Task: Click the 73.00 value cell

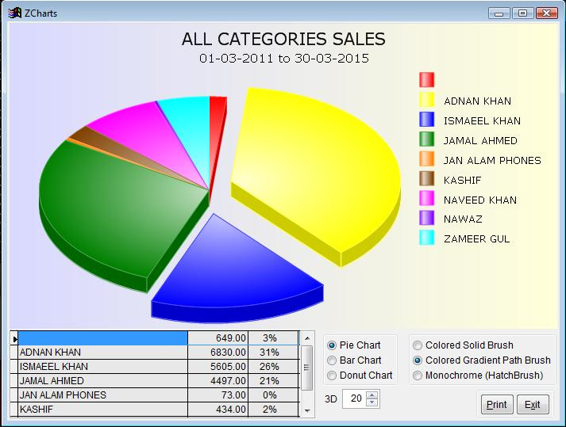Action: coord(218,395)
